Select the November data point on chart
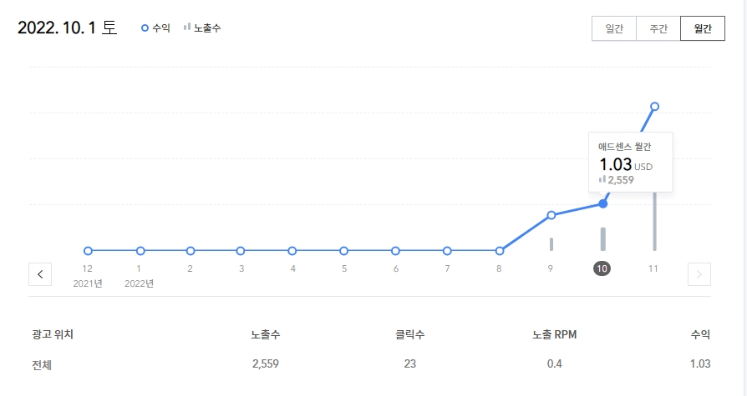Image resolution: width=747 pixels, height=396 pixels. point(654,107)
